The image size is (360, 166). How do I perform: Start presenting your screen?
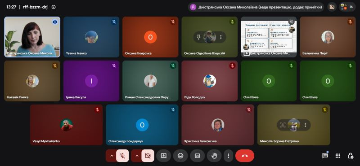163,156
